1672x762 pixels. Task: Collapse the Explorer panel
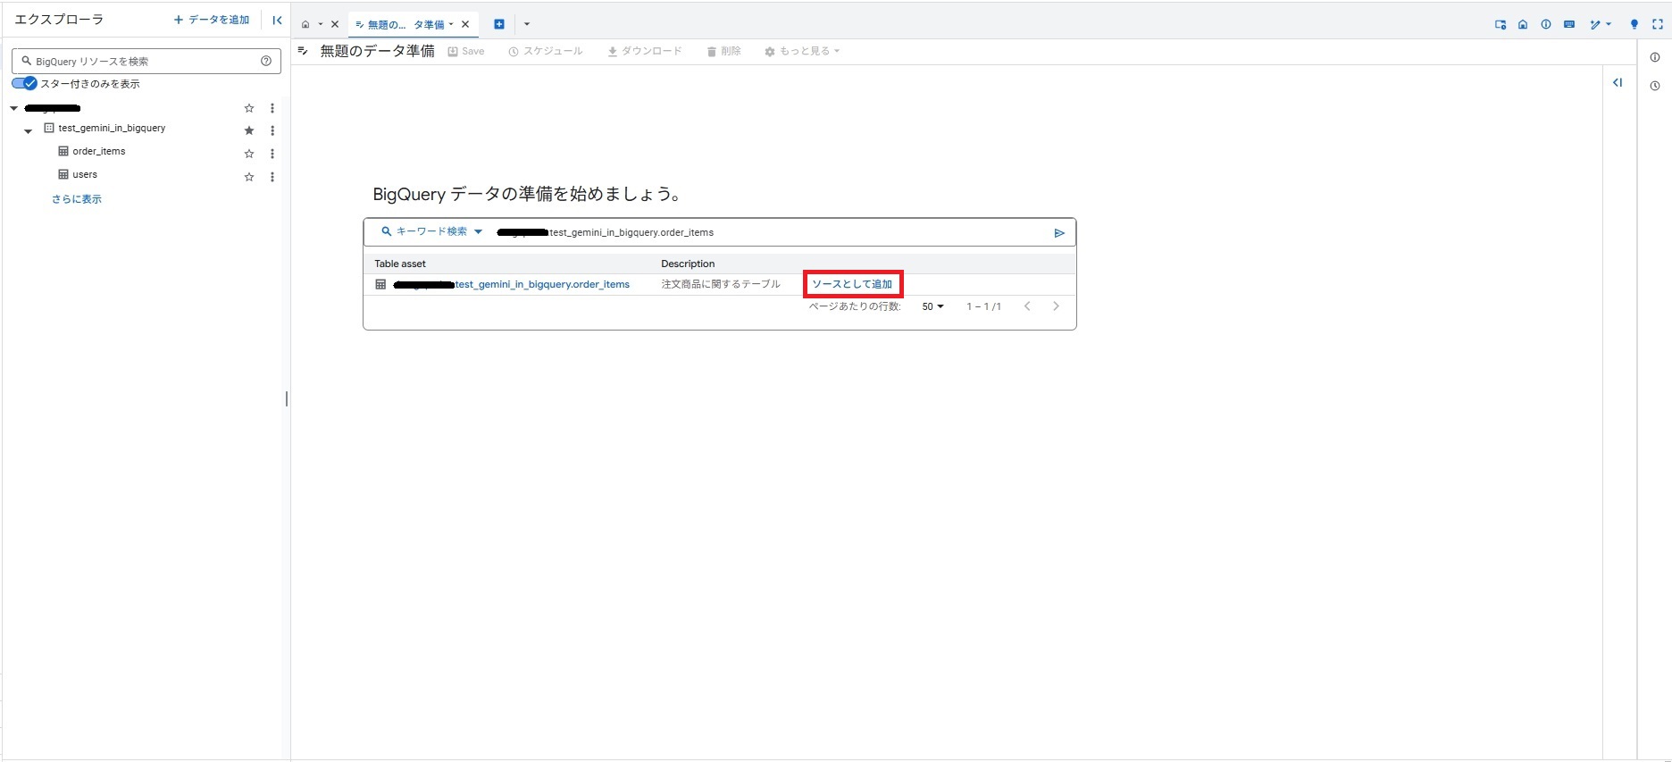pos(277,20)
